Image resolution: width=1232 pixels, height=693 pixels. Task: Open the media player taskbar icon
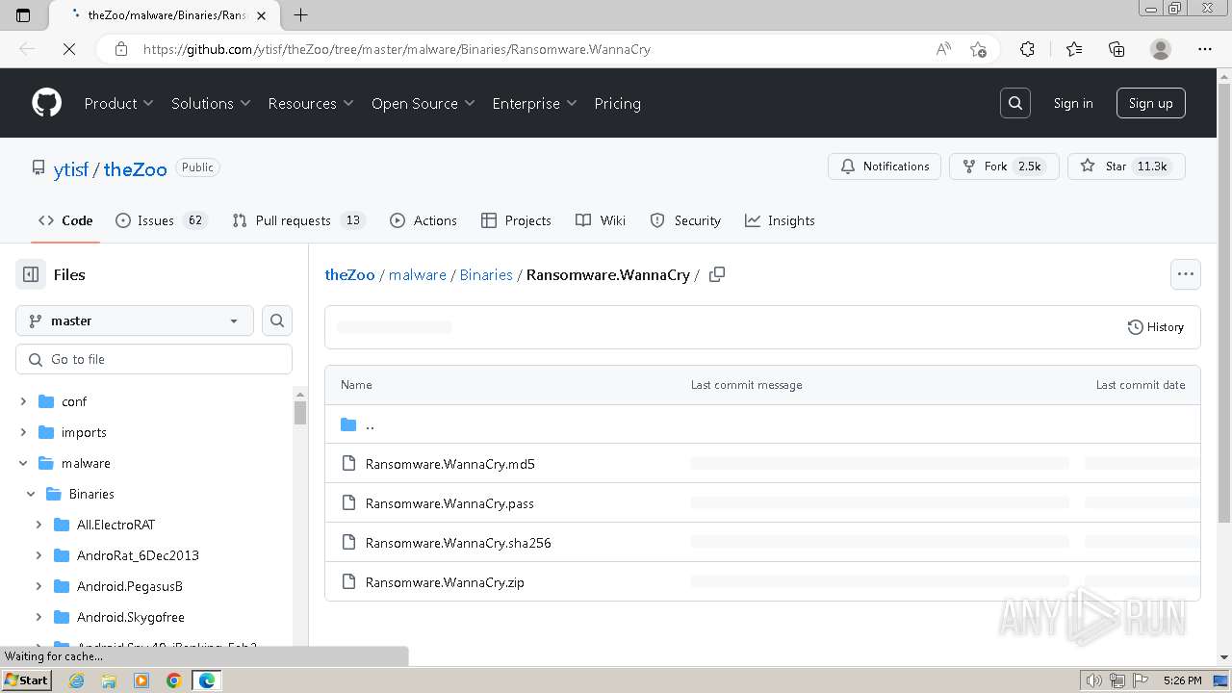[141, 680]
